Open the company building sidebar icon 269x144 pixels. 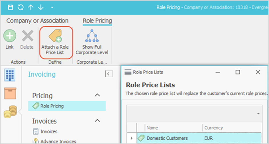coord(10,75)
